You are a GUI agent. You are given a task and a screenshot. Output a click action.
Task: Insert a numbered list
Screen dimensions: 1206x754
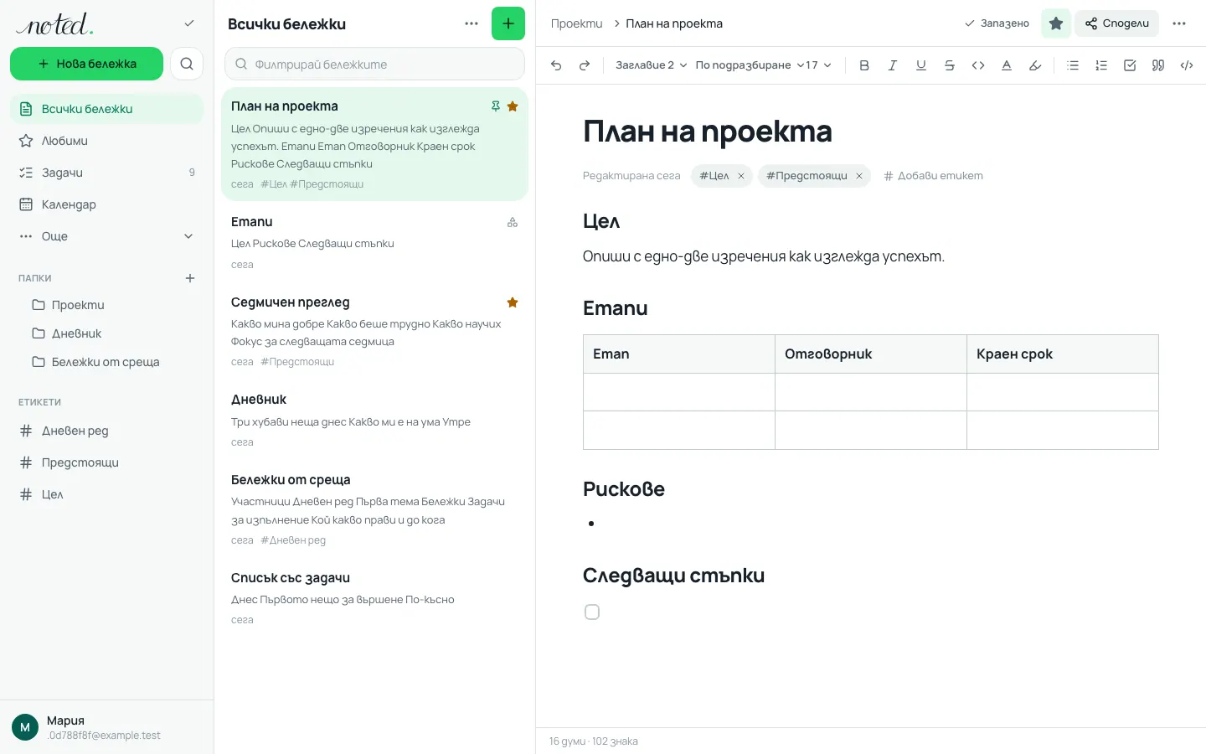1101,65
